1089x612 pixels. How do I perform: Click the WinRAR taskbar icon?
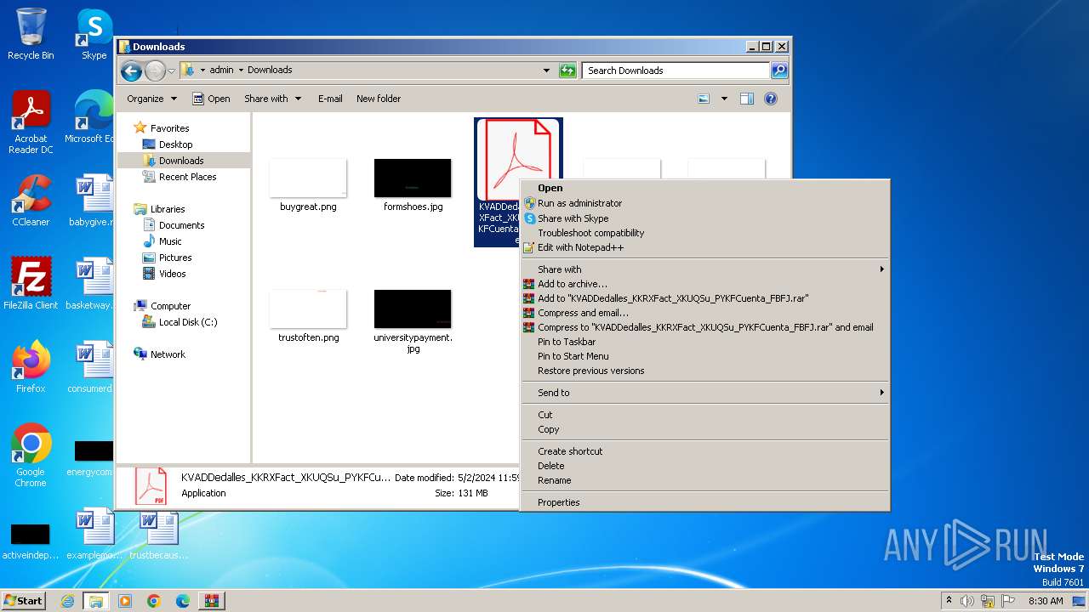[211, 601]
